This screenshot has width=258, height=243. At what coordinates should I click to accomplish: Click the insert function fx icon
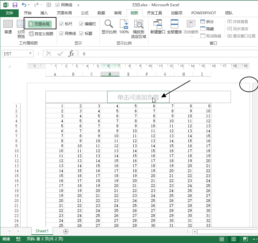pos(71,54)
